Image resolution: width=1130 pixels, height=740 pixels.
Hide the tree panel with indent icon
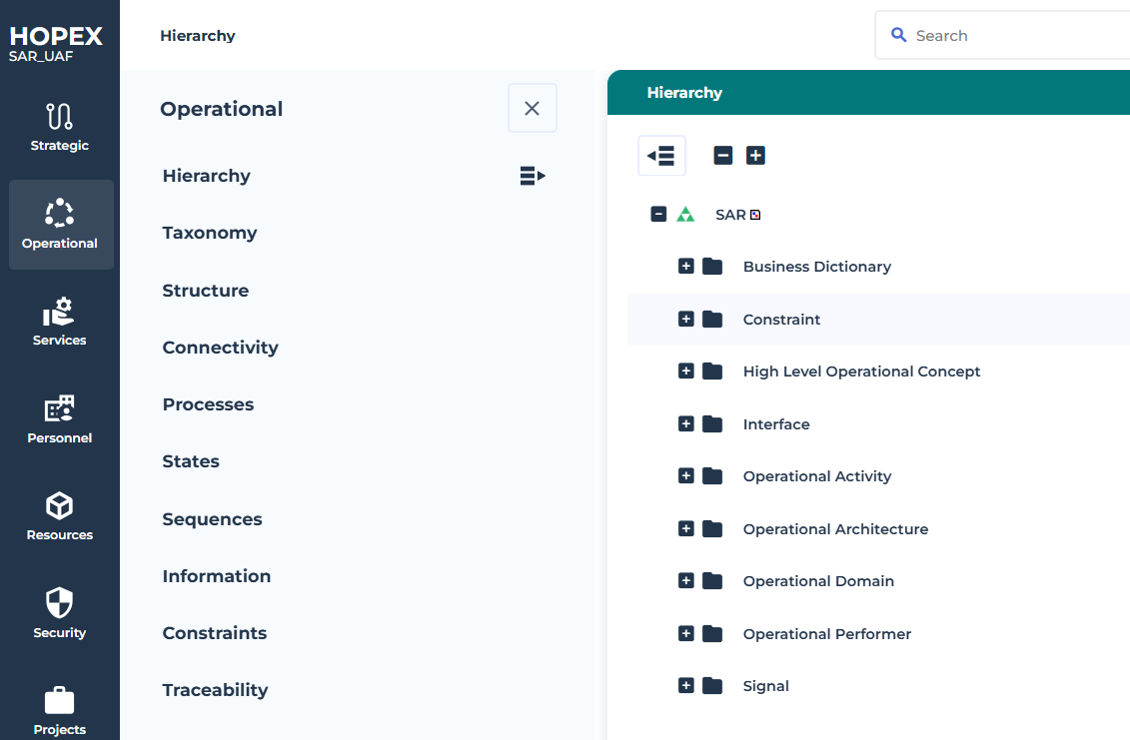(661, 156)
